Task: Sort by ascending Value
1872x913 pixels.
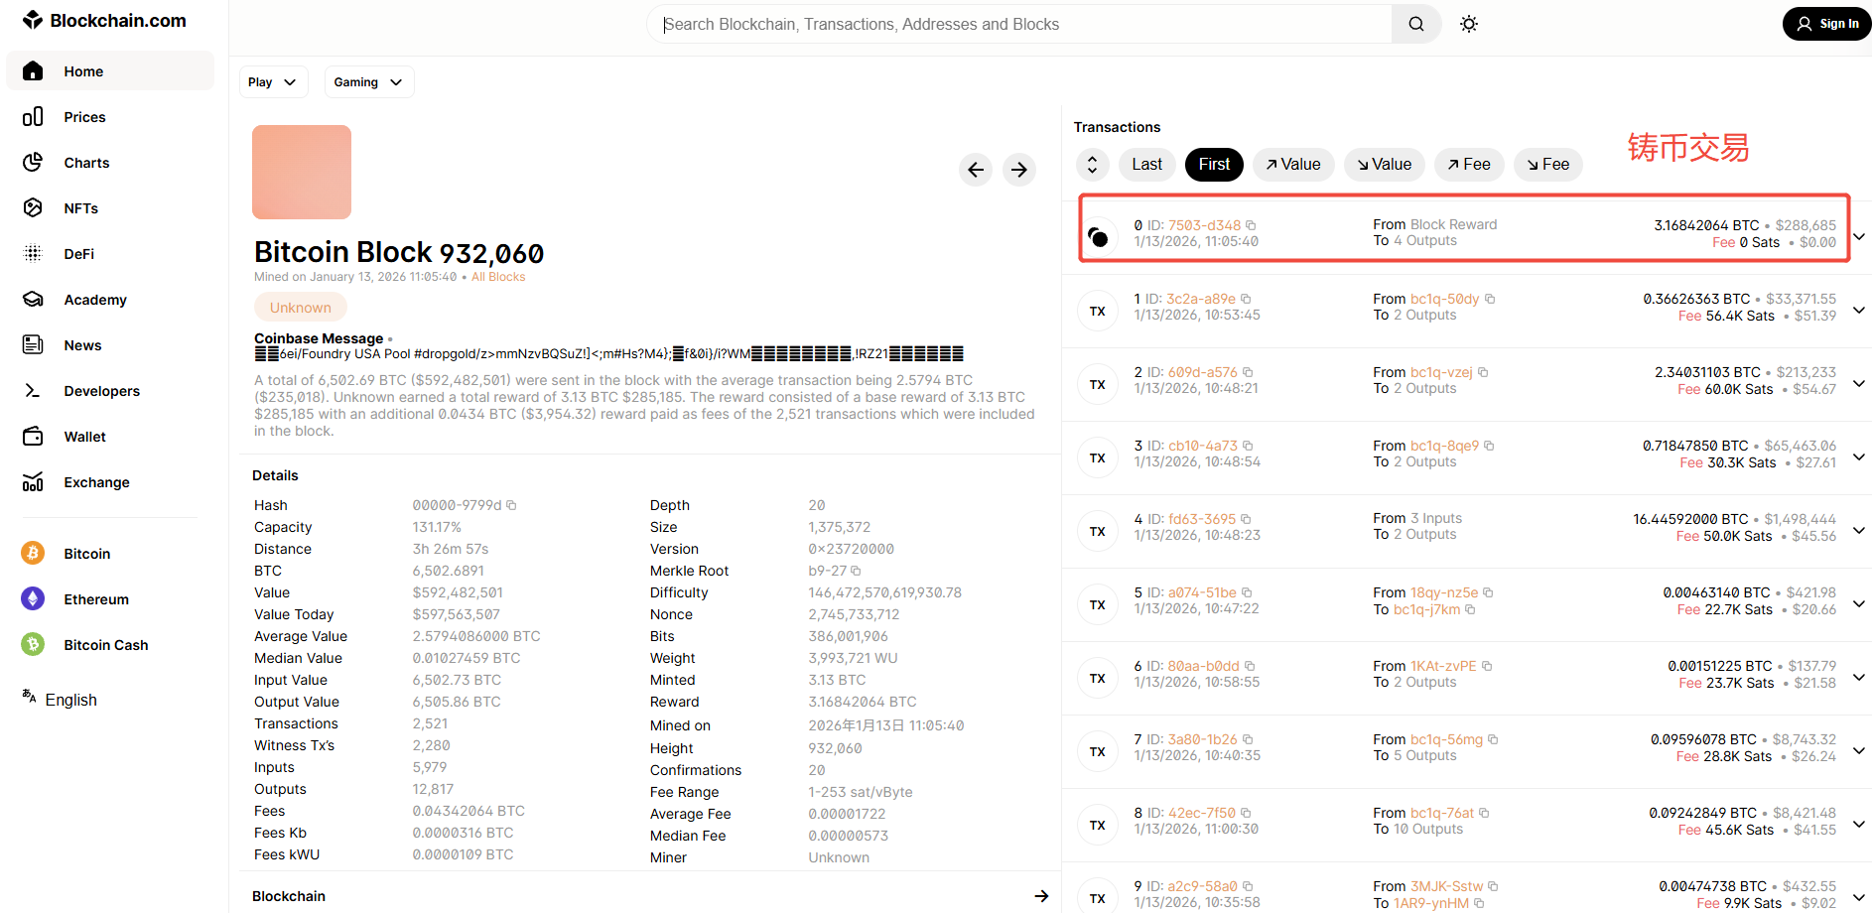Action: 1293,165
